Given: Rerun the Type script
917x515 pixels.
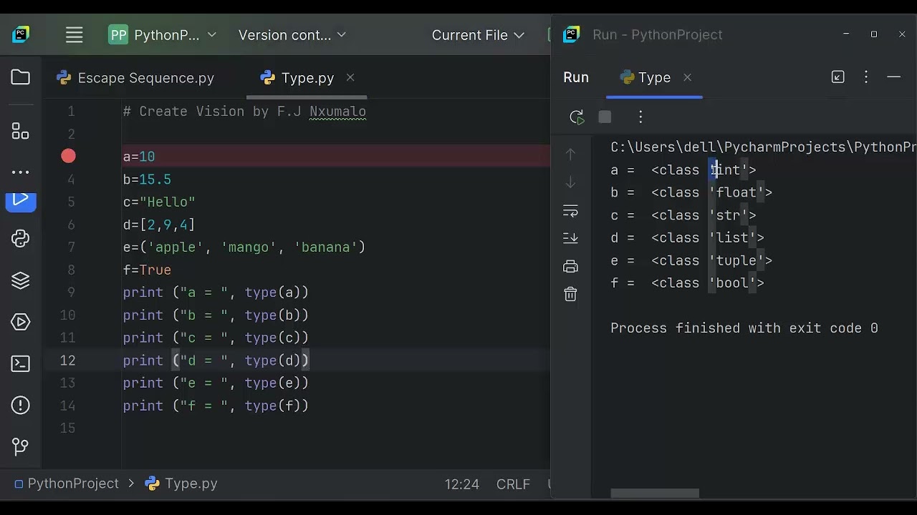Looking at the screenshot, I should [577, 117].
